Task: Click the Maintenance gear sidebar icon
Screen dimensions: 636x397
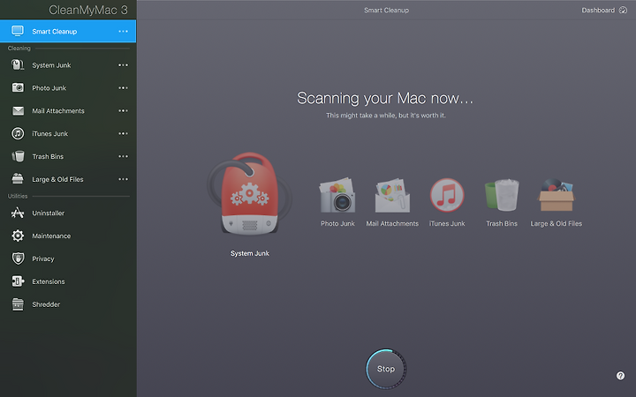Action: pyautogui.click(x=18, y=236)
